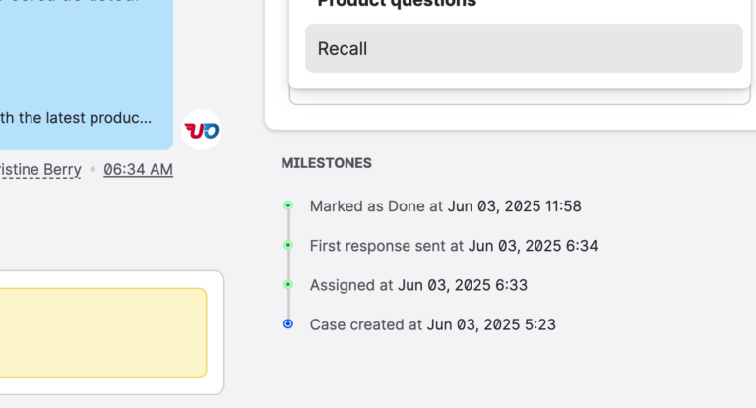Click Marked as Done at Jun 03 text
The width and height of the screenshot is (756, 408).
coord(446,206)
